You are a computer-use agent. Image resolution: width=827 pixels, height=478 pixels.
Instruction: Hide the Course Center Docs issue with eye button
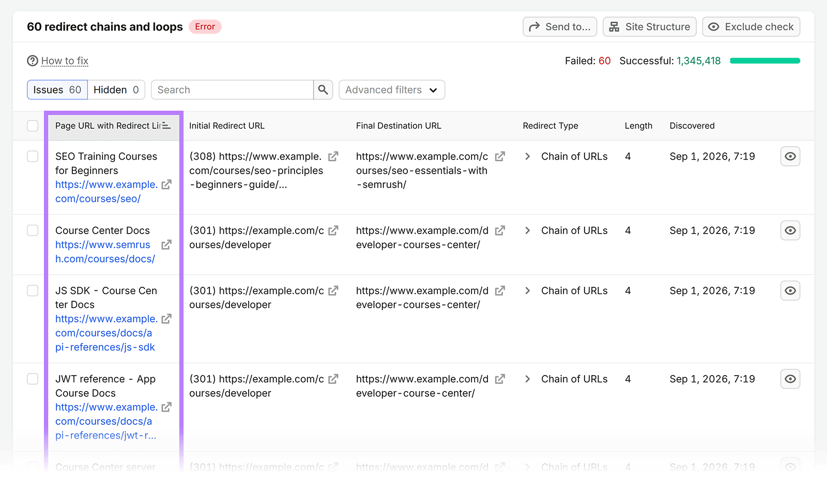[x=790, y=230]
